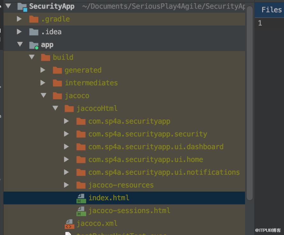
Task: Expand the jacoco-resources folder arrow
Action: (66, 185)
